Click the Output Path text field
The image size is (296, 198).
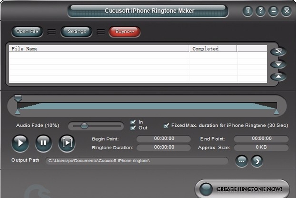[137, 161]
